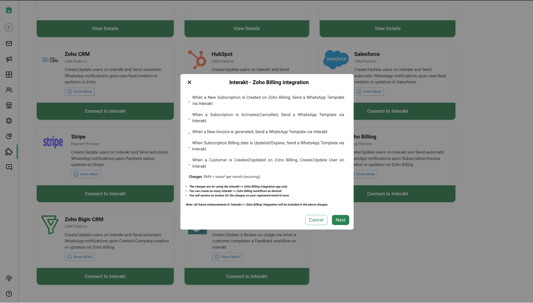Open Commerce via the storefront icon
Screen dimensions: 533x303
point(9,105)
